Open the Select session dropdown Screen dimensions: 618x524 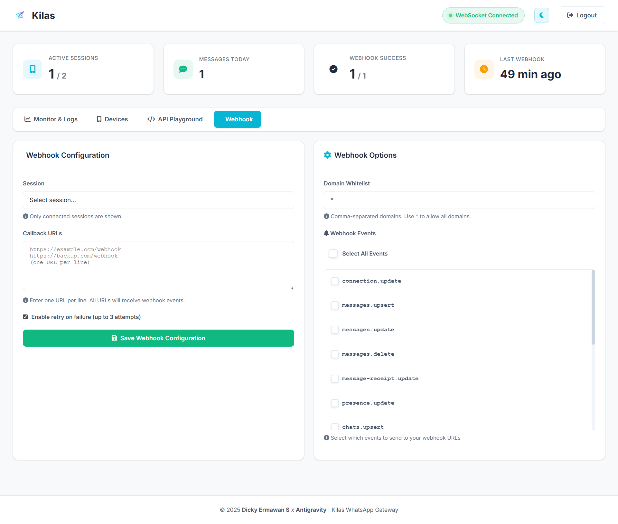coord(158,200)
